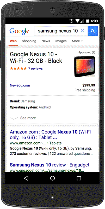Image resolution: width=105 pixels, height=209 pixels.
Task: Tap the Android back navigation triangle
Action: (x=26, y=178)
